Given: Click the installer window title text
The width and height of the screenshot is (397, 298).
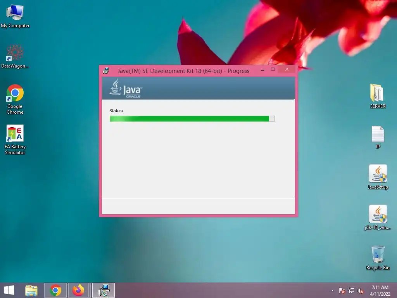Looking at the screenshot, I should point(183,71).
